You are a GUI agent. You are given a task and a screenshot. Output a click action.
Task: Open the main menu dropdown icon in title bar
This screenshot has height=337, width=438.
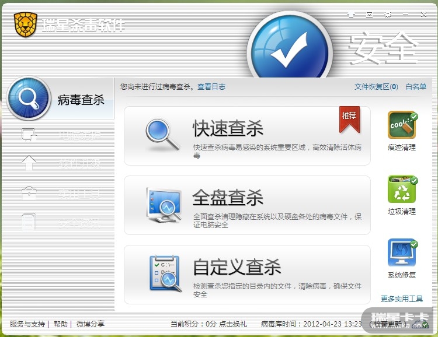tap(370, 15)
